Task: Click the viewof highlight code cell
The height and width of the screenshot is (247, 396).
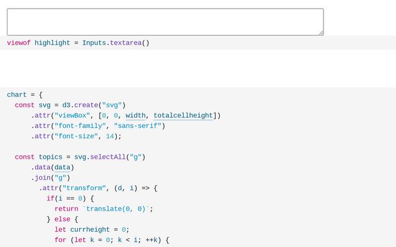Action: 78,43
